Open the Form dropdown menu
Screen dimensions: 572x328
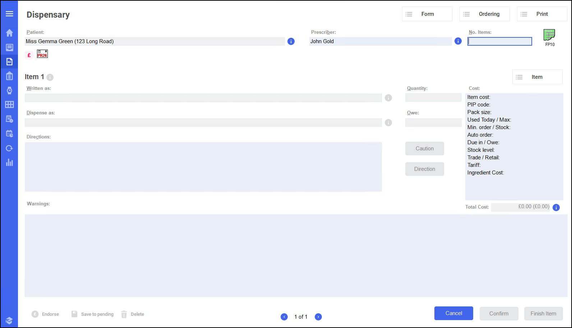(x=427, y=14)
